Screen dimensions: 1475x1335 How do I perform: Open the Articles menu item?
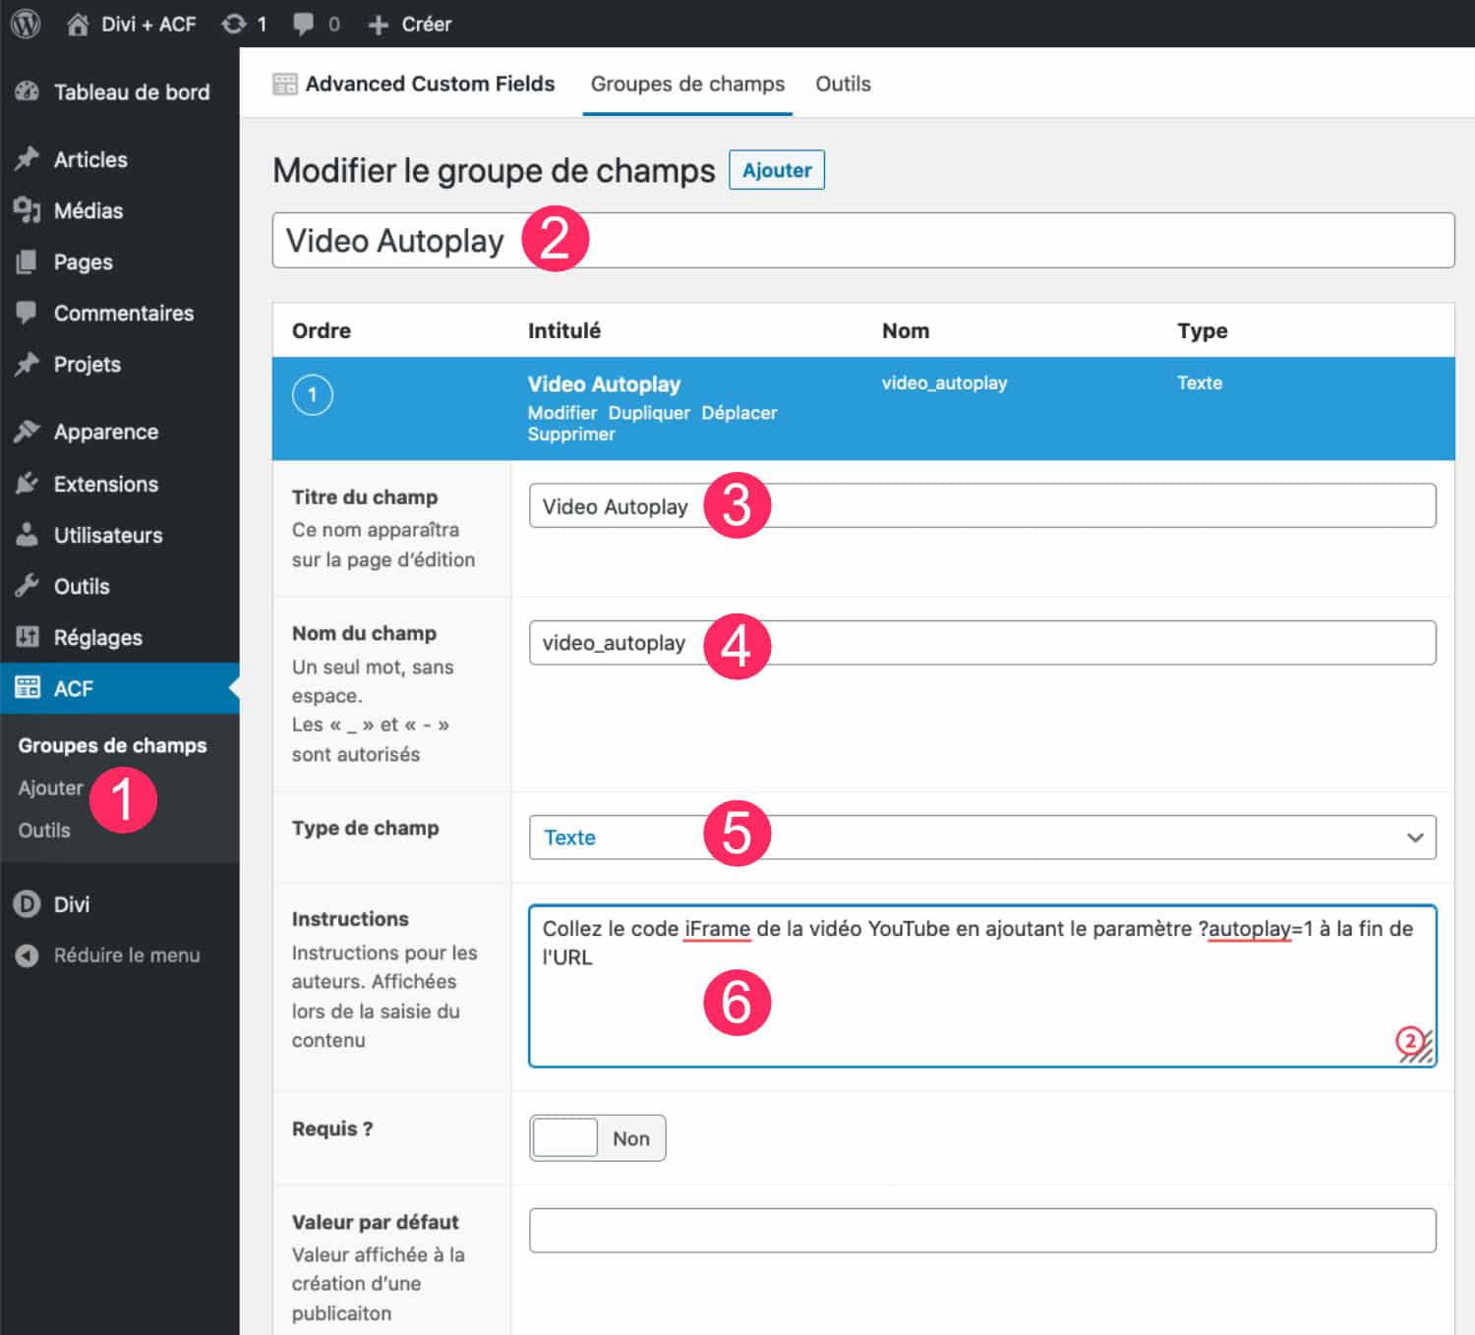pos(90,159)
